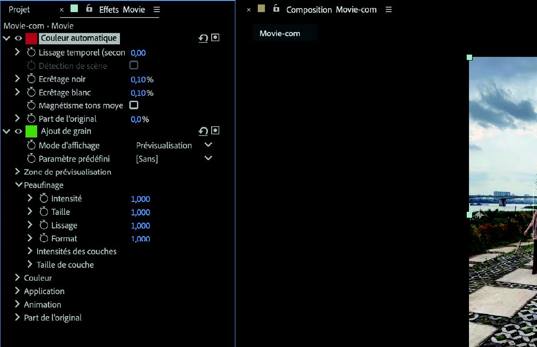Toggle Couleur automatique effect visibility
The image size is (537, 347).
tap(18, 39)
